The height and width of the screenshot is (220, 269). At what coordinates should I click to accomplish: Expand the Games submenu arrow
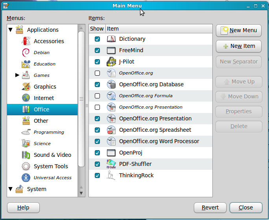pos(17,75)
